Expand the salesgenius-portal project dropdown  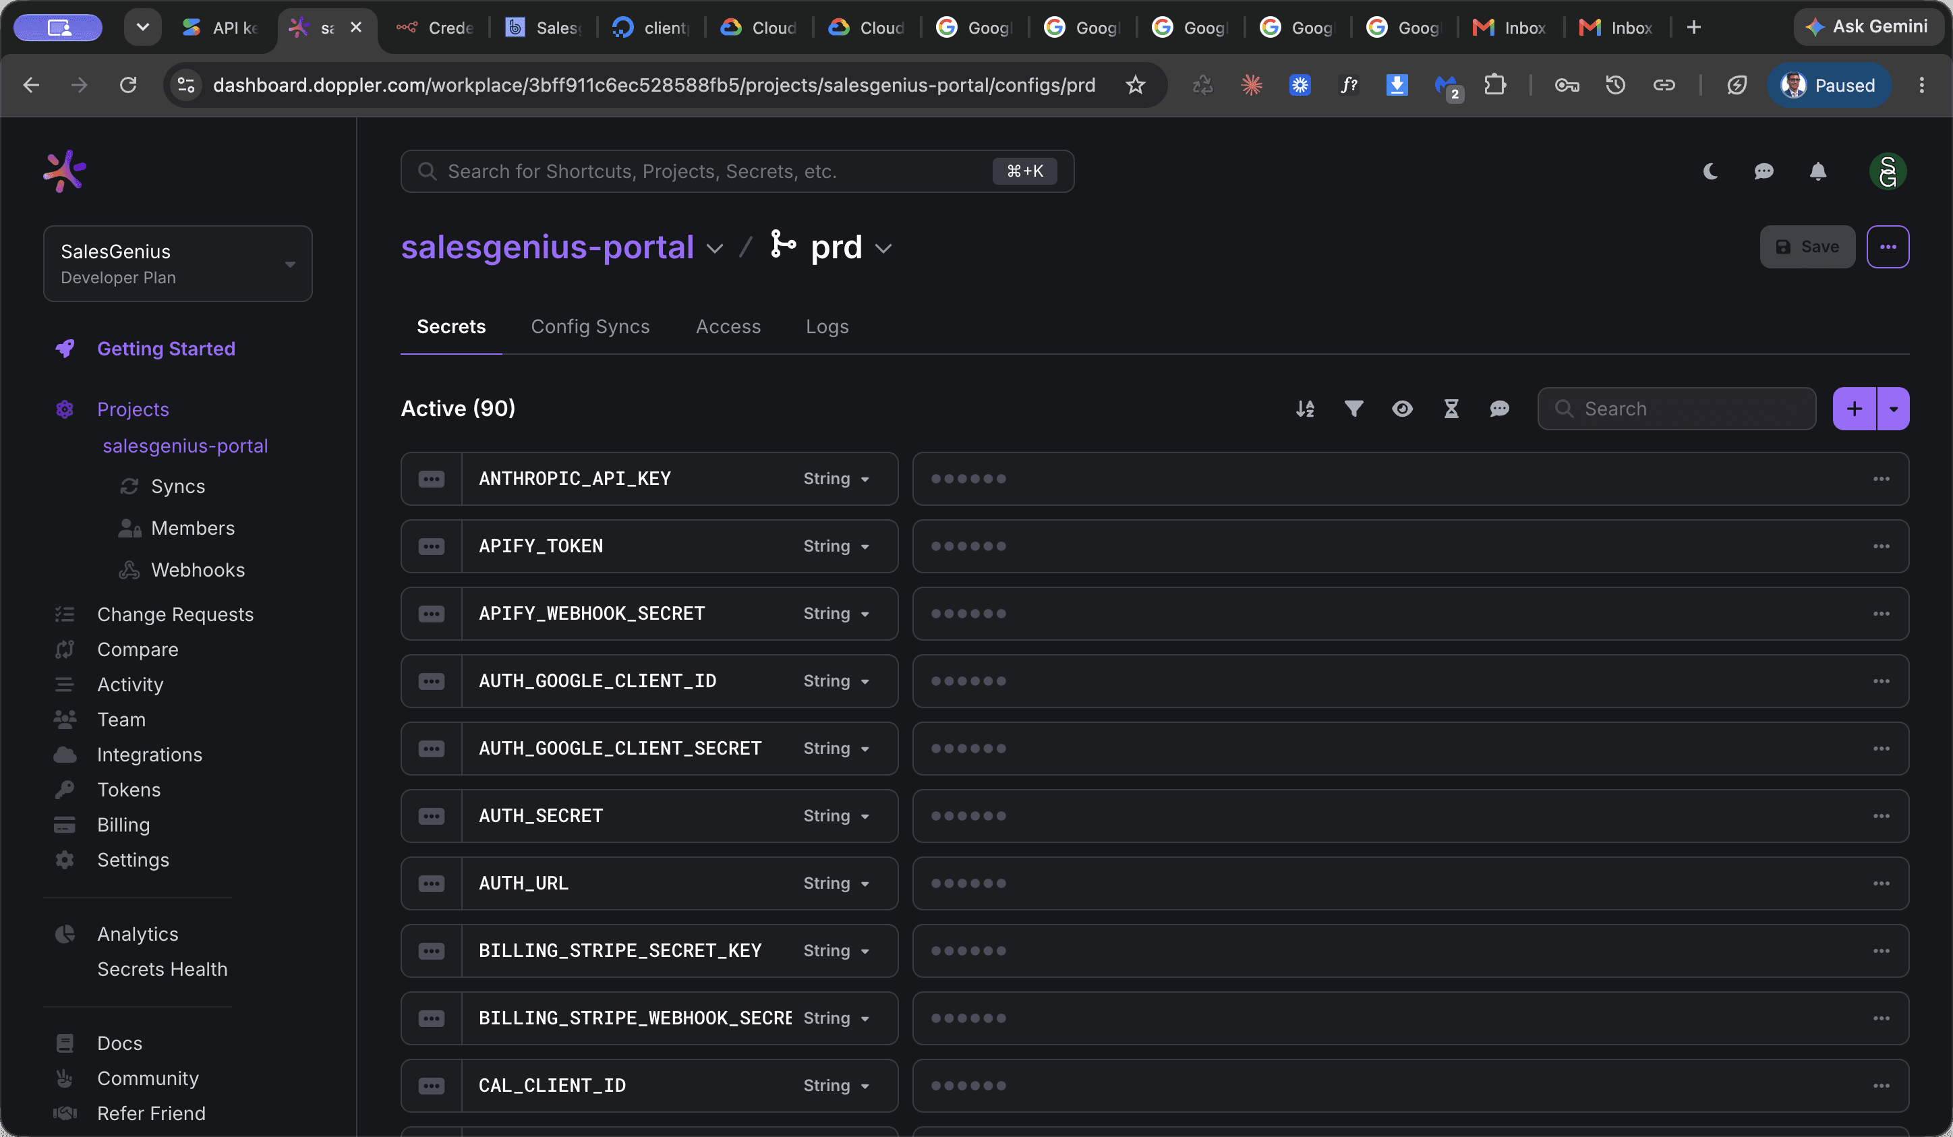(x=715, y=249)
